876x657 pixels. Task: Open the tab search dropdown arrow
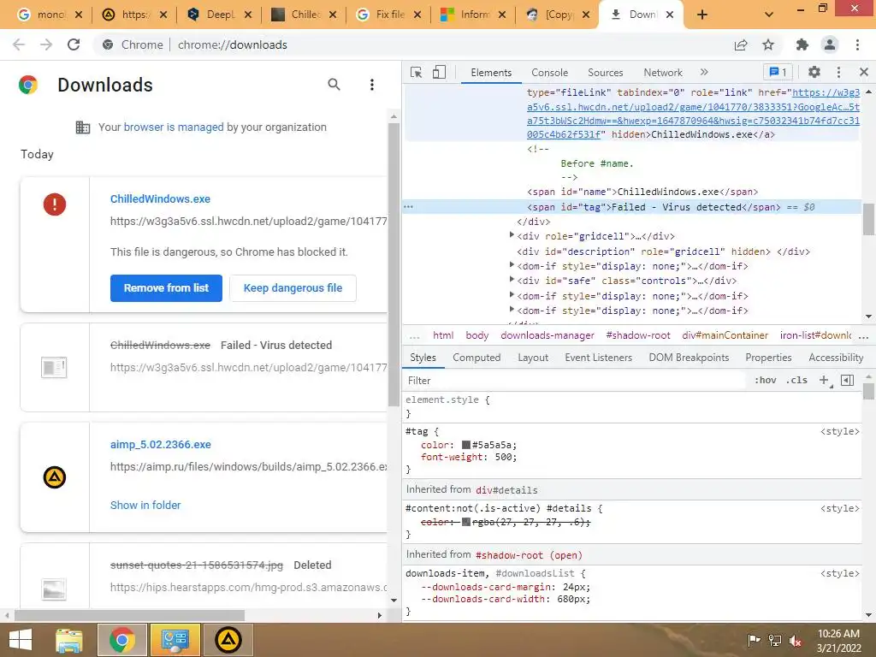(x=769, y=15)
